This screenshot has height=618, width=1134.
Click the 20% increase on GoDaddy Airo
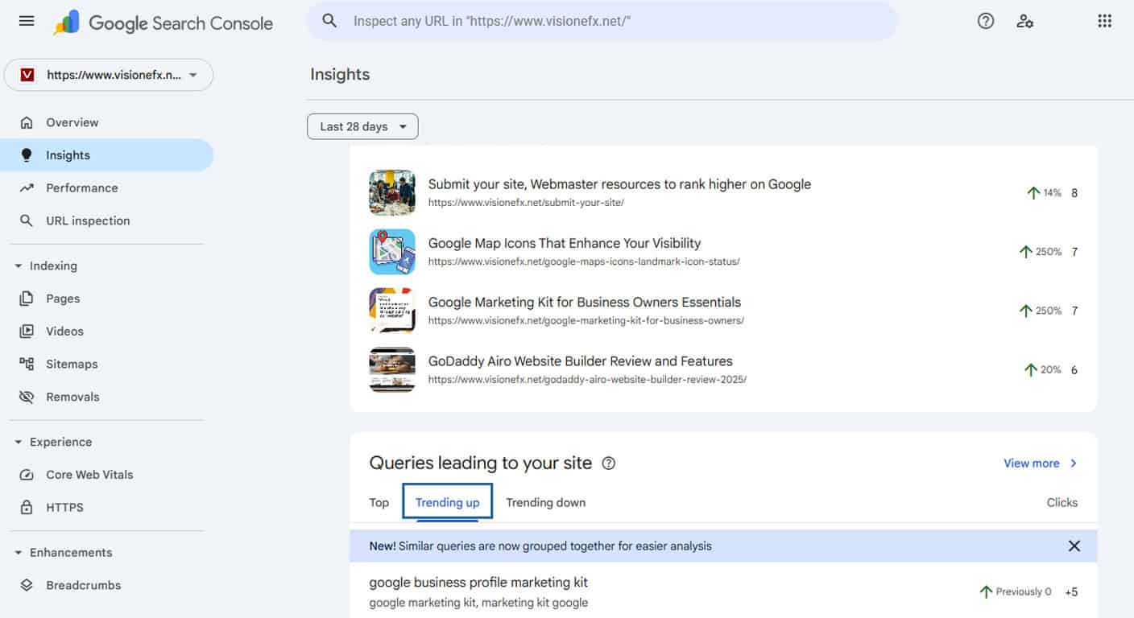click(x=1043, y=370)
